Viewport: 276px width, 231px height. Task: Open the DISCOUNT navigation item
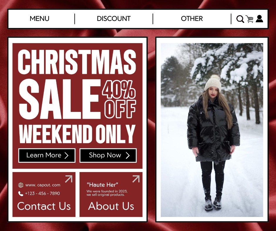pyautogui.click(x=114, y=19)
